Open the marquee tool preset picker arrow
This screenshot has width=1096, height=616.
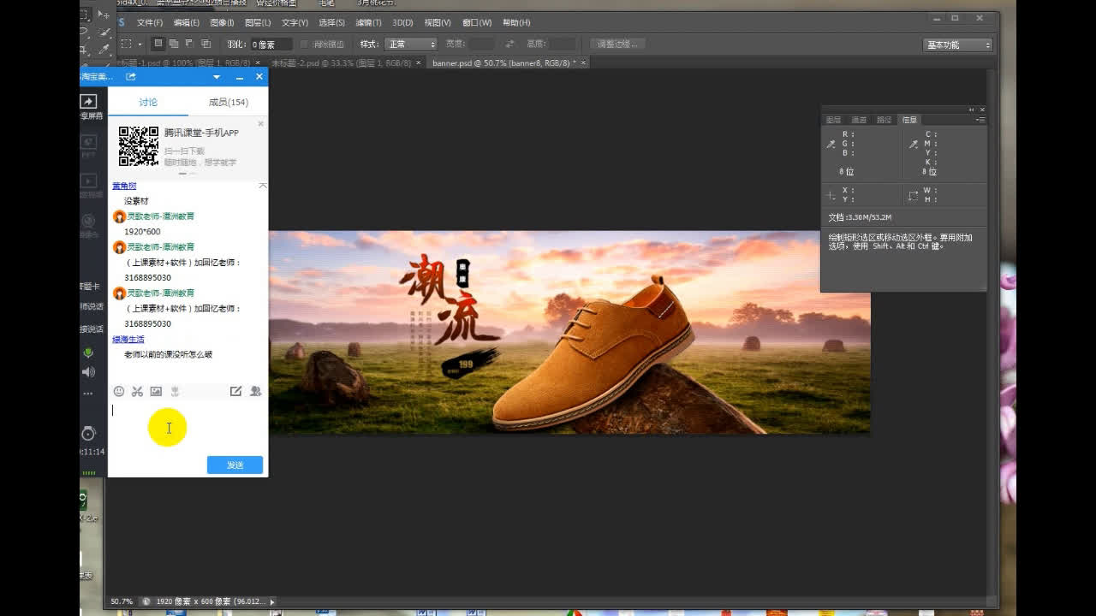140,44
